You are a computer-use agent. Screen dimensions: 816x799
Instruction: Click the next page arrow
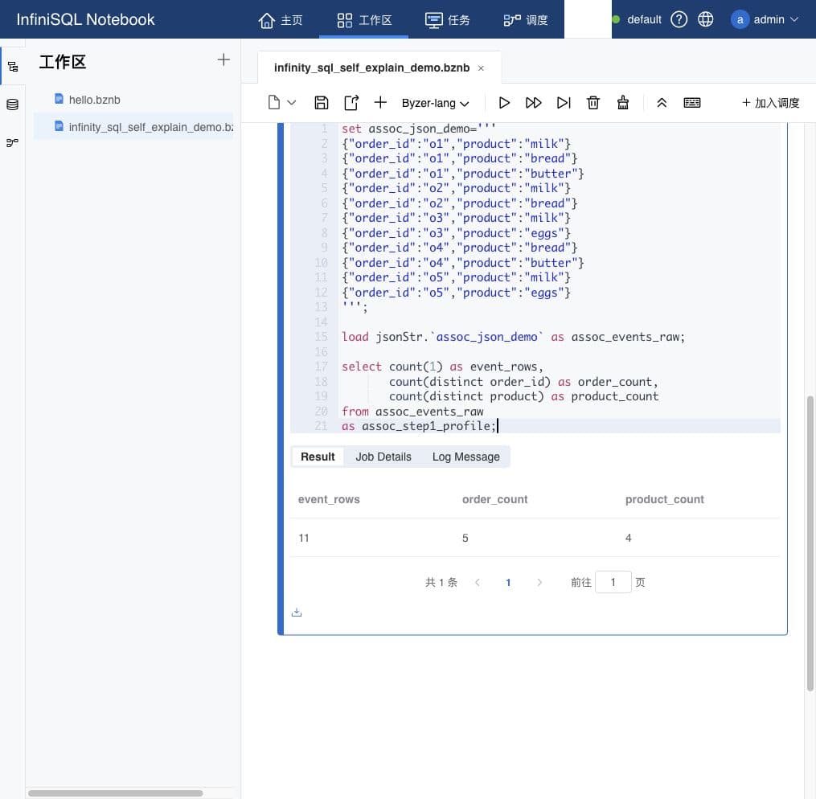pos(539,582)
